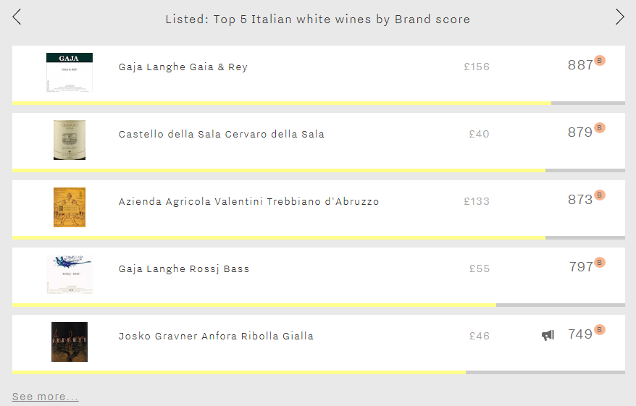Click the B badge next to score 879

[x=600, y=127]
